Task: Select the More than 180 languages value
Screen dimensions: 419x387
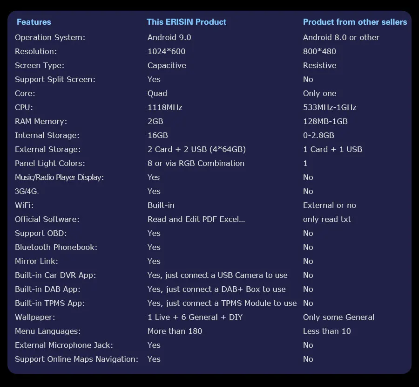Action: click(175, 331)
